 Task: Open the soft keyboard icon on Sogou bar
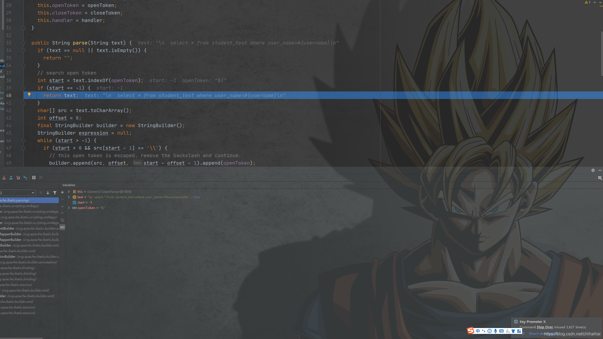(501, 331)
